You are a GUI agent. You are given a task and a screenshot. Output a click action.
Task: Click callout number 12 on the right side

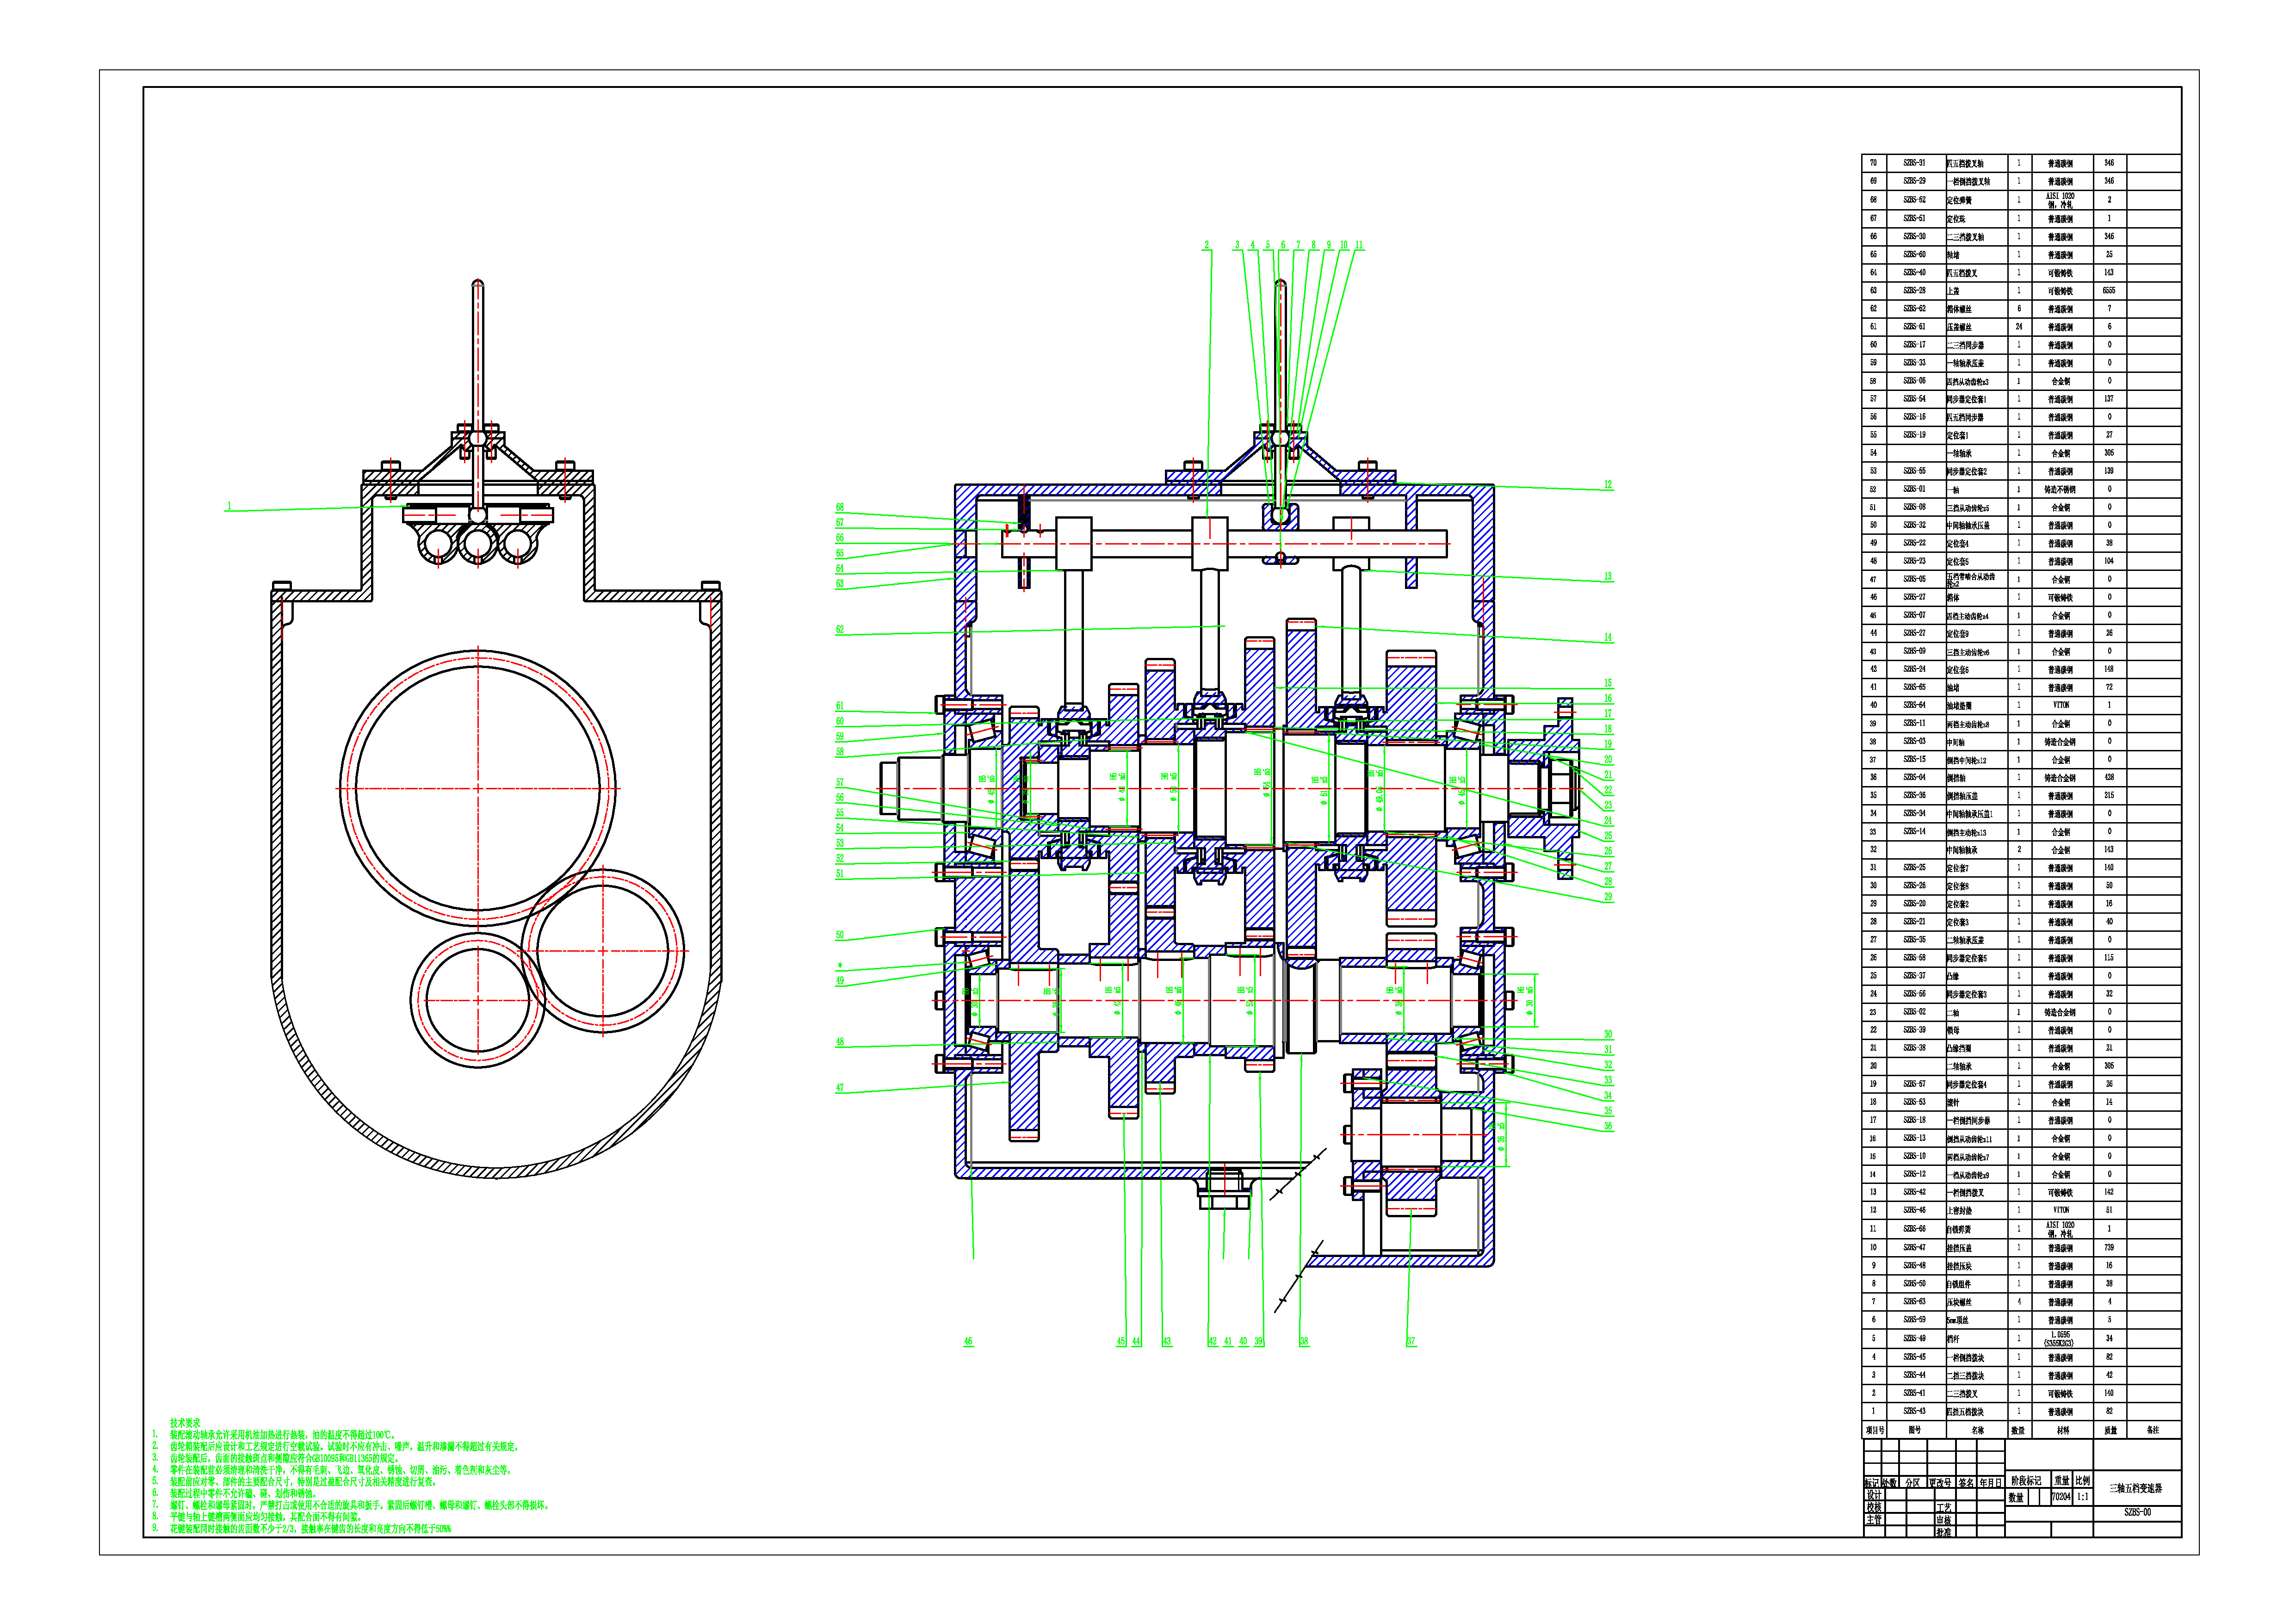(x=1608, y=485)
